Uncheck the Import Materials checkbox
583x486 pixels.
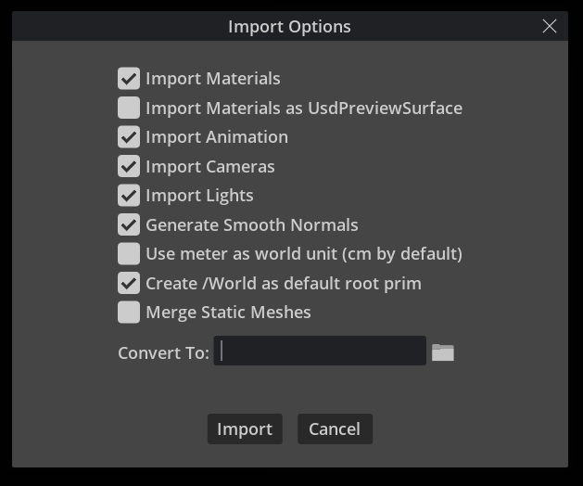tap(129, 78)
